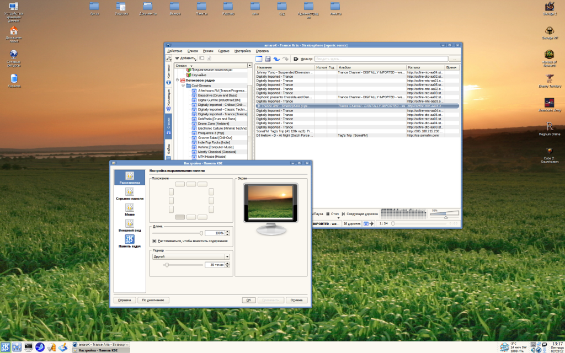Click the panel size slider handle under Размер
Screen dimensions: 565x353
click(167, 265)
